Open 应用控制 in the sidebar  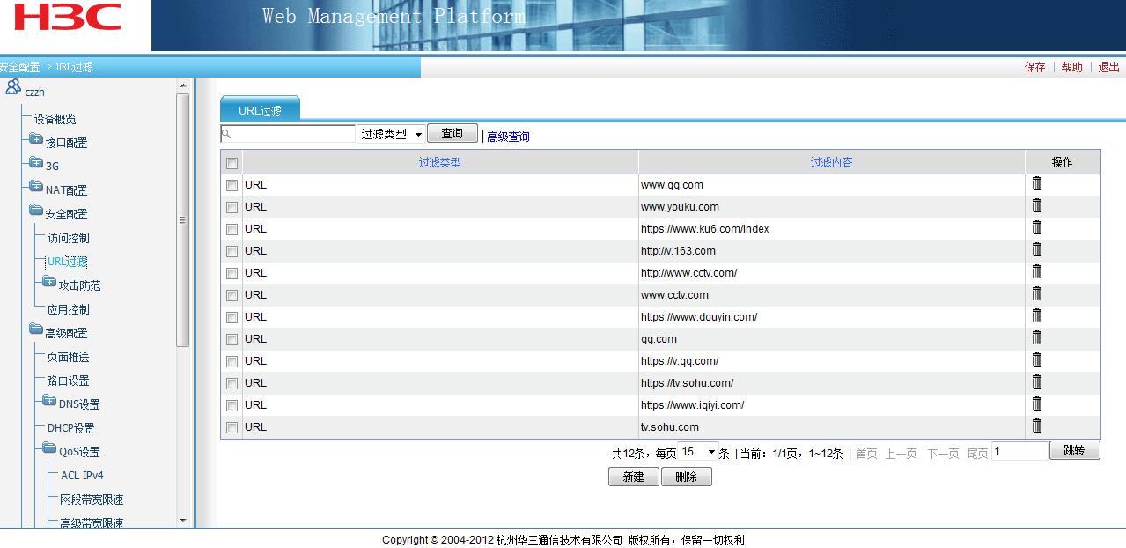68,309
